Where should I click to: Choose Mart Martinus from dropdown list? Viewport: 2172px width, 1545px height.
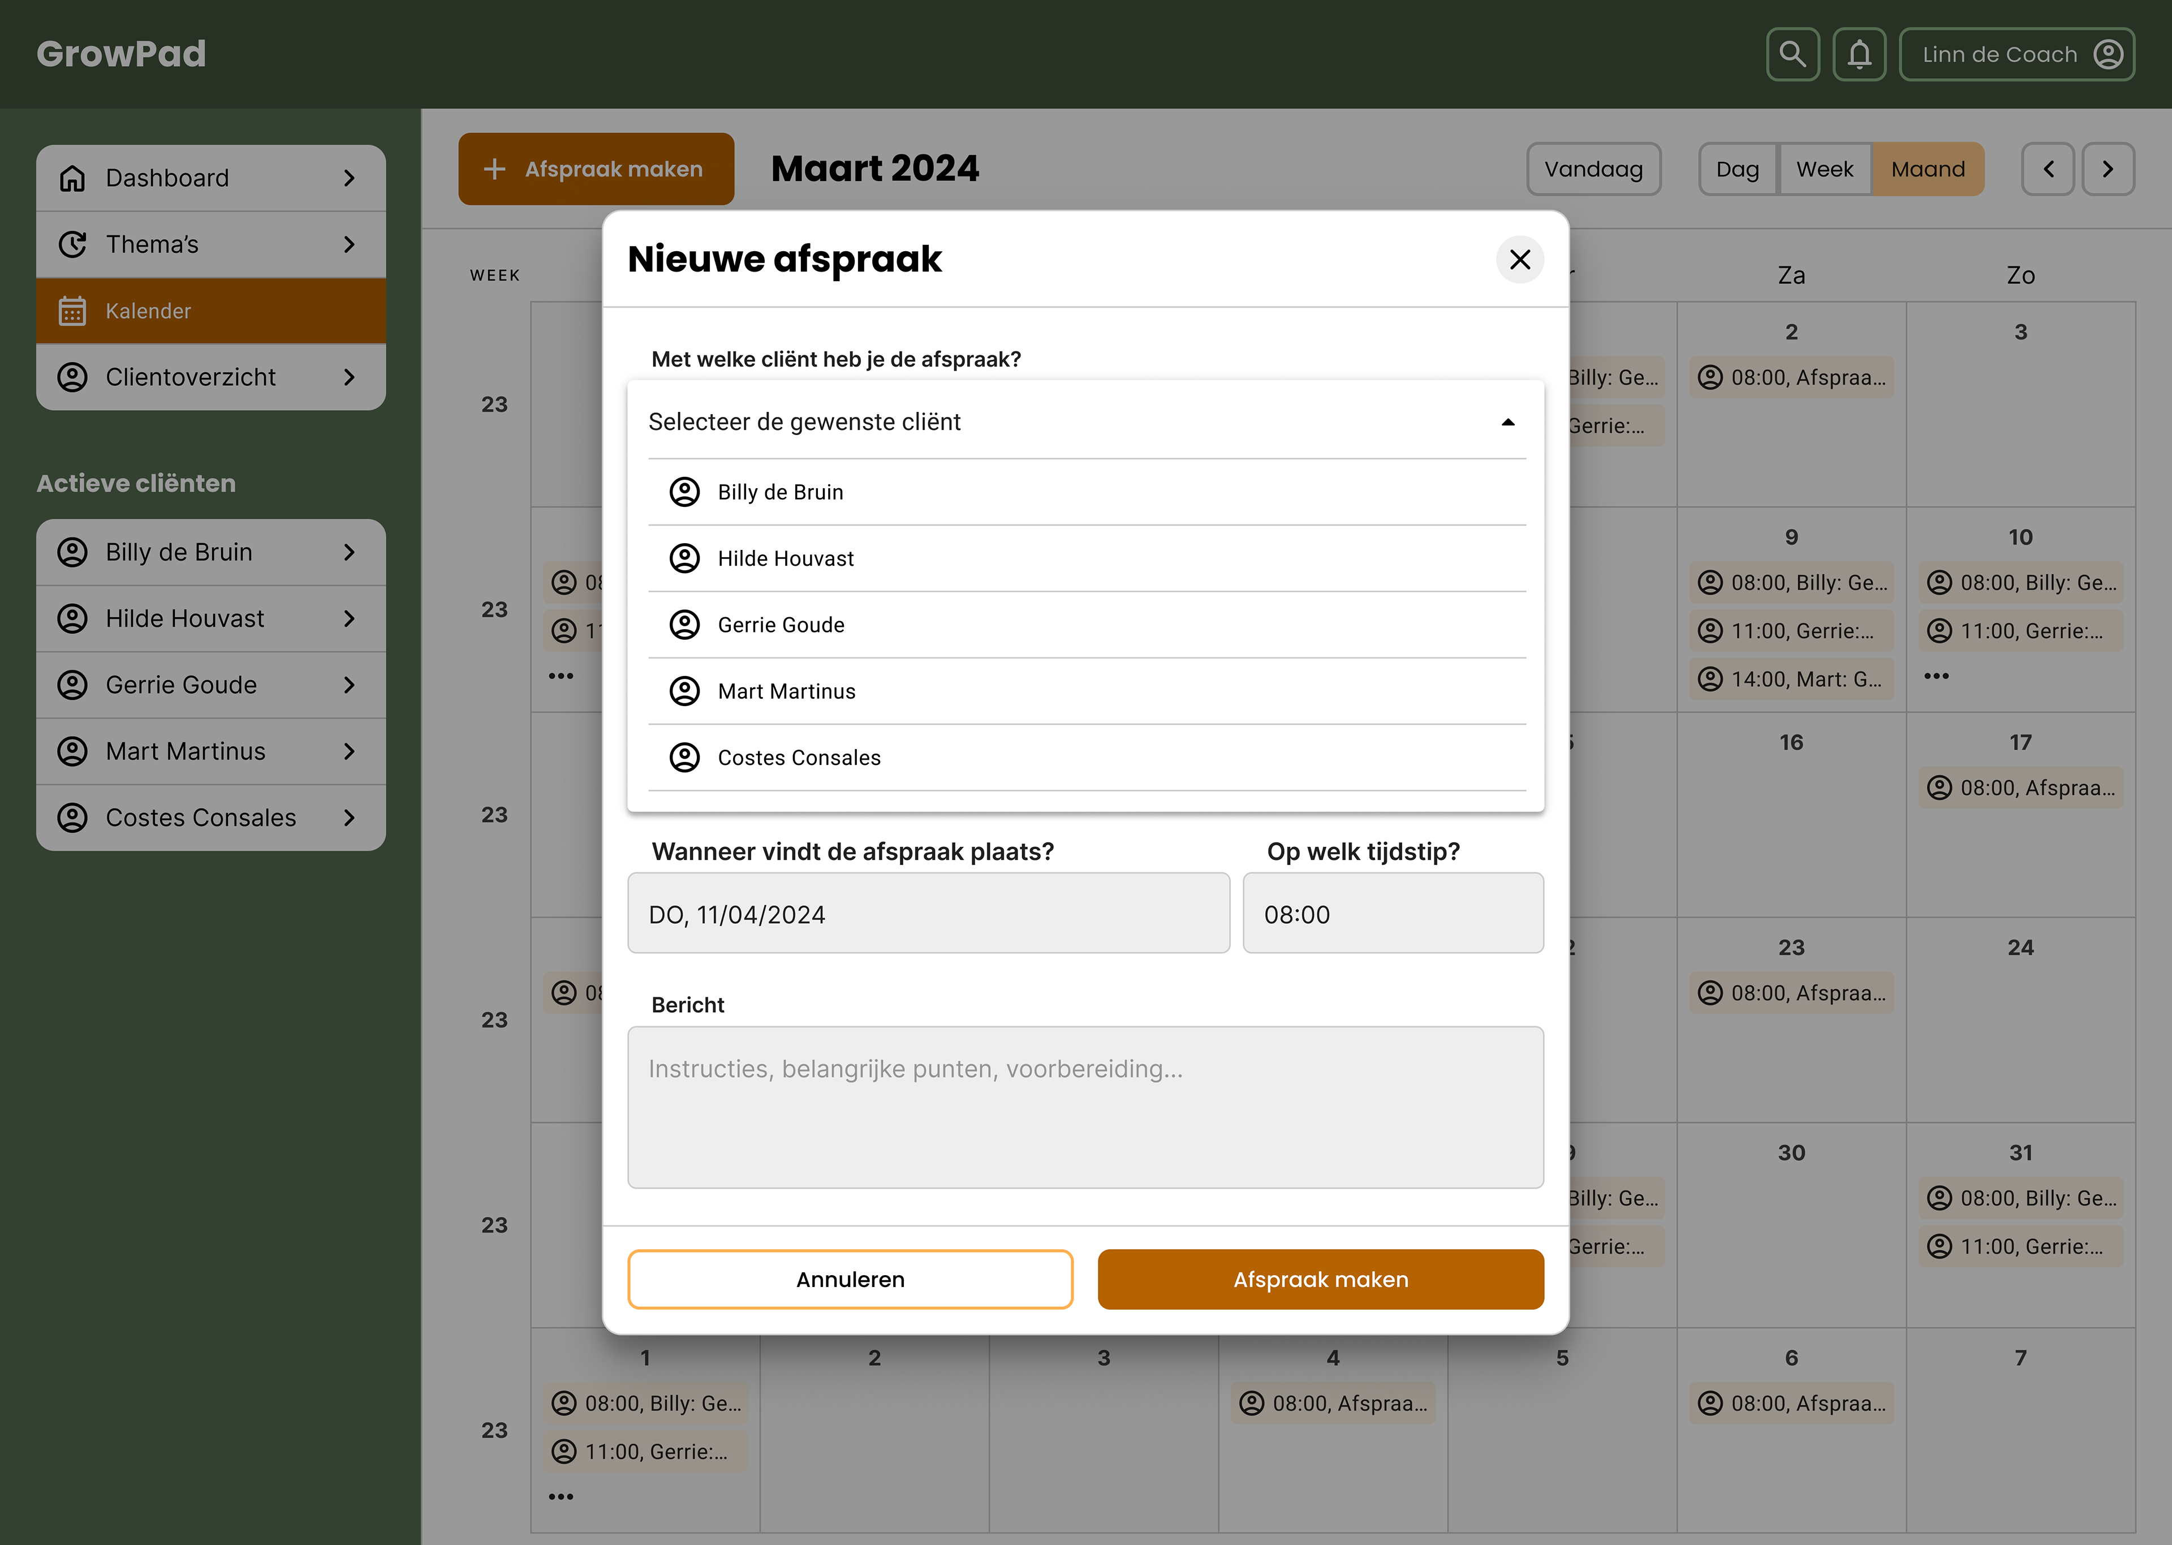(x=1087, y=692)
